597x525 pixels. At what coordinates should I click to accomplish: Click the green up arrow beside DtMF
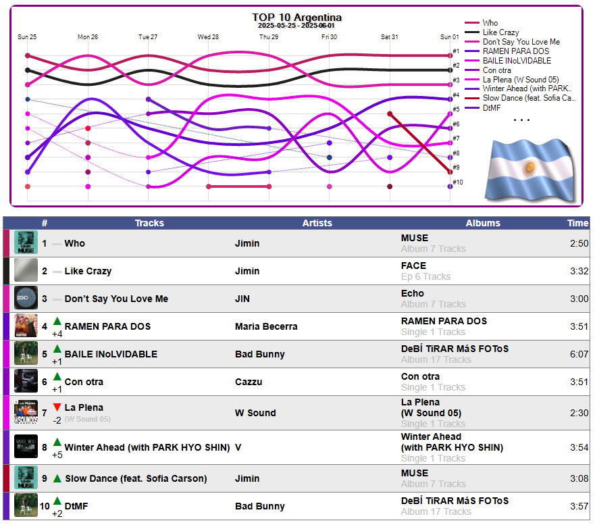[57, 501]
